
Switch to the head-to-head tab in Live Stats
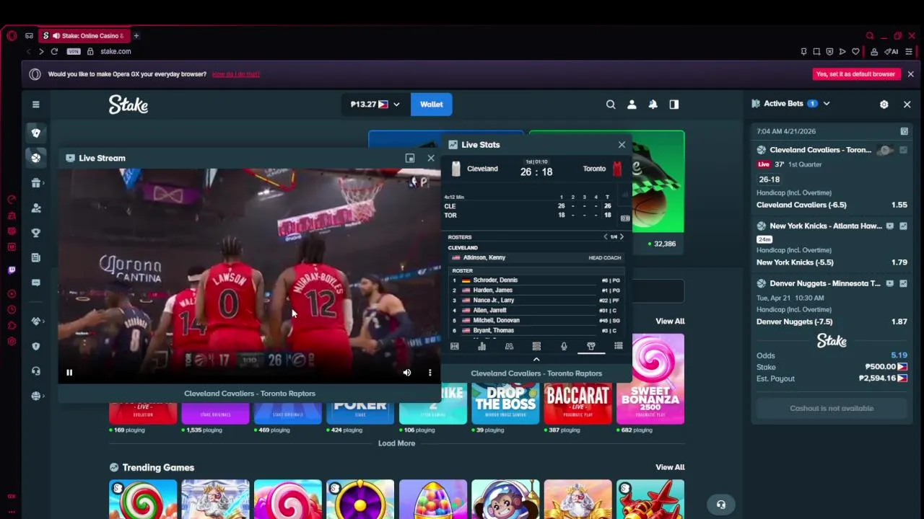point(509,347)
